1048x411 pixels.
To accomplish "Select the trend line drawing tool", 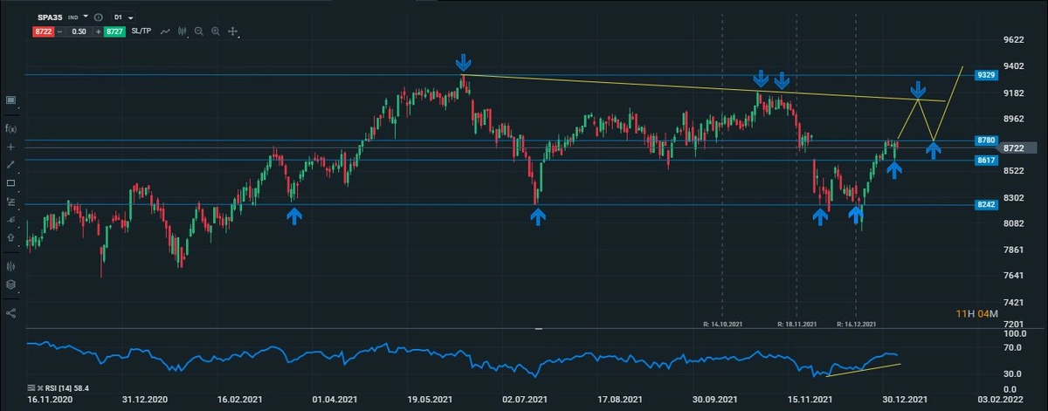I will [10, 165].
